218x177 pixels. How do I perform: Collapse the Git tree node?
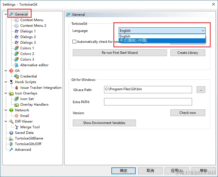tap(6, 70)
